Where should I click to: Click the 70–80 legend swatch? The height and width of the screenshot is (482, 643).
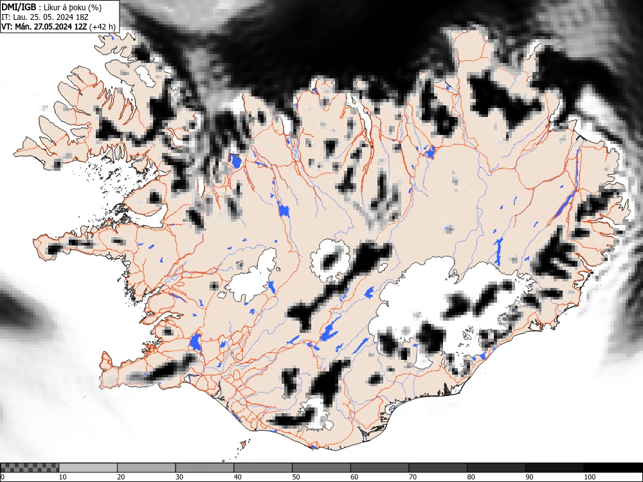[x=438, y=468]
